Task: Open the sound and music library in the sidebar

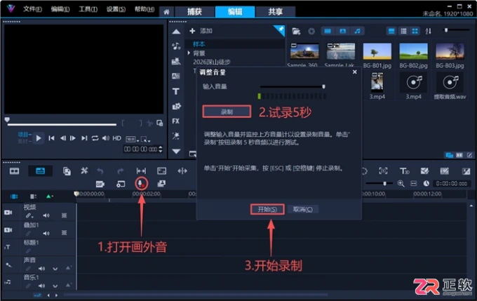Action: click(x=176, y=46)
